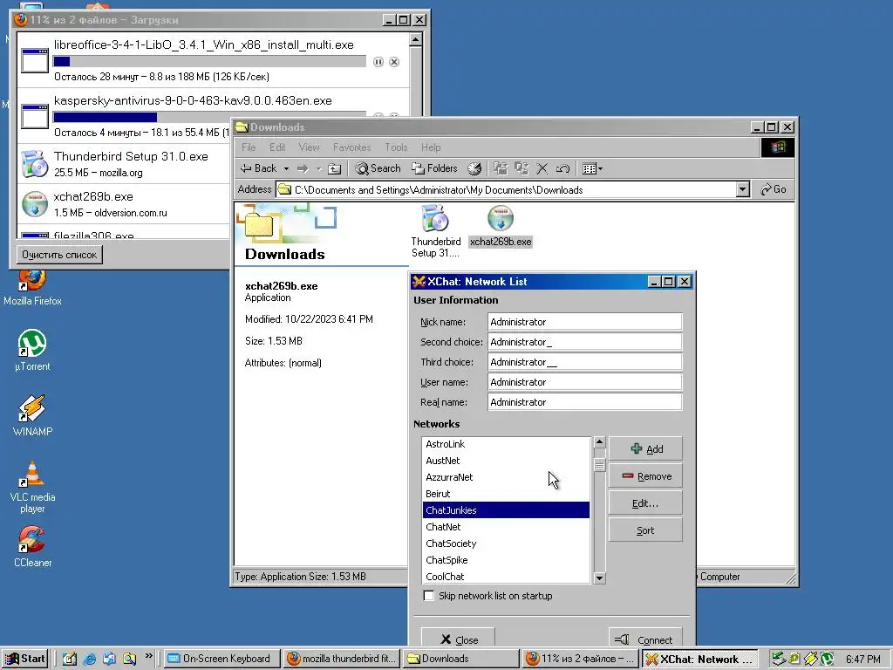
Task: Click the Nick name input field
Action: point(585,322)
